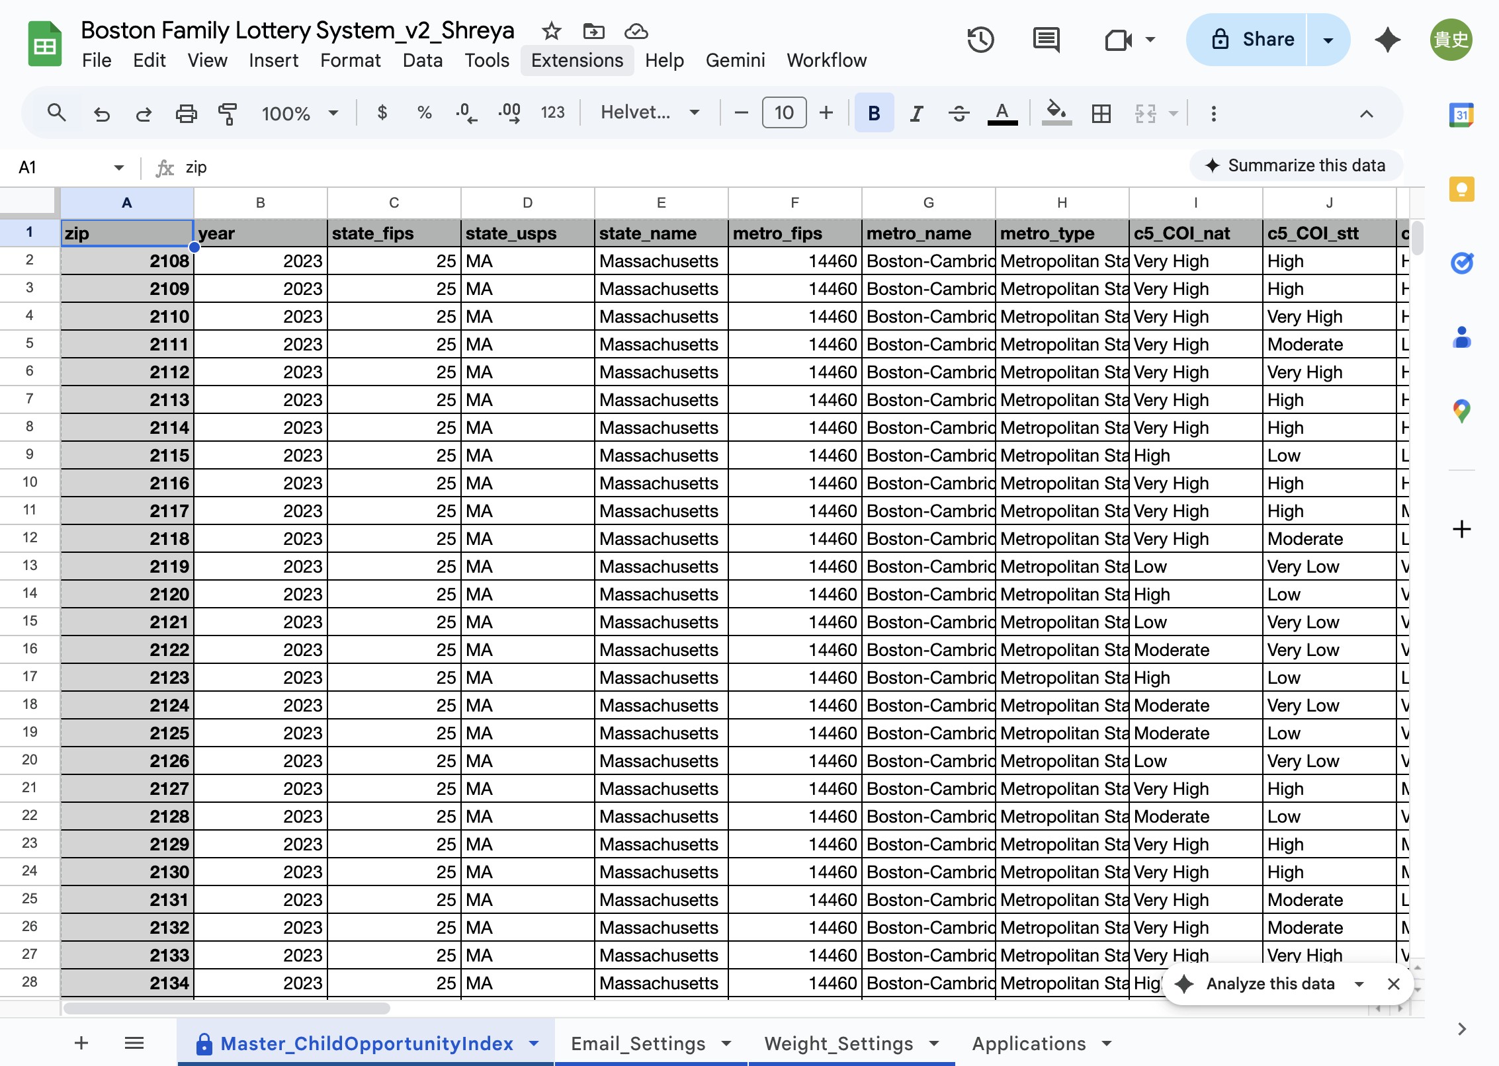Open the text color picker
This screenshot has height=1066, width=1499.
click(1002, 114)
